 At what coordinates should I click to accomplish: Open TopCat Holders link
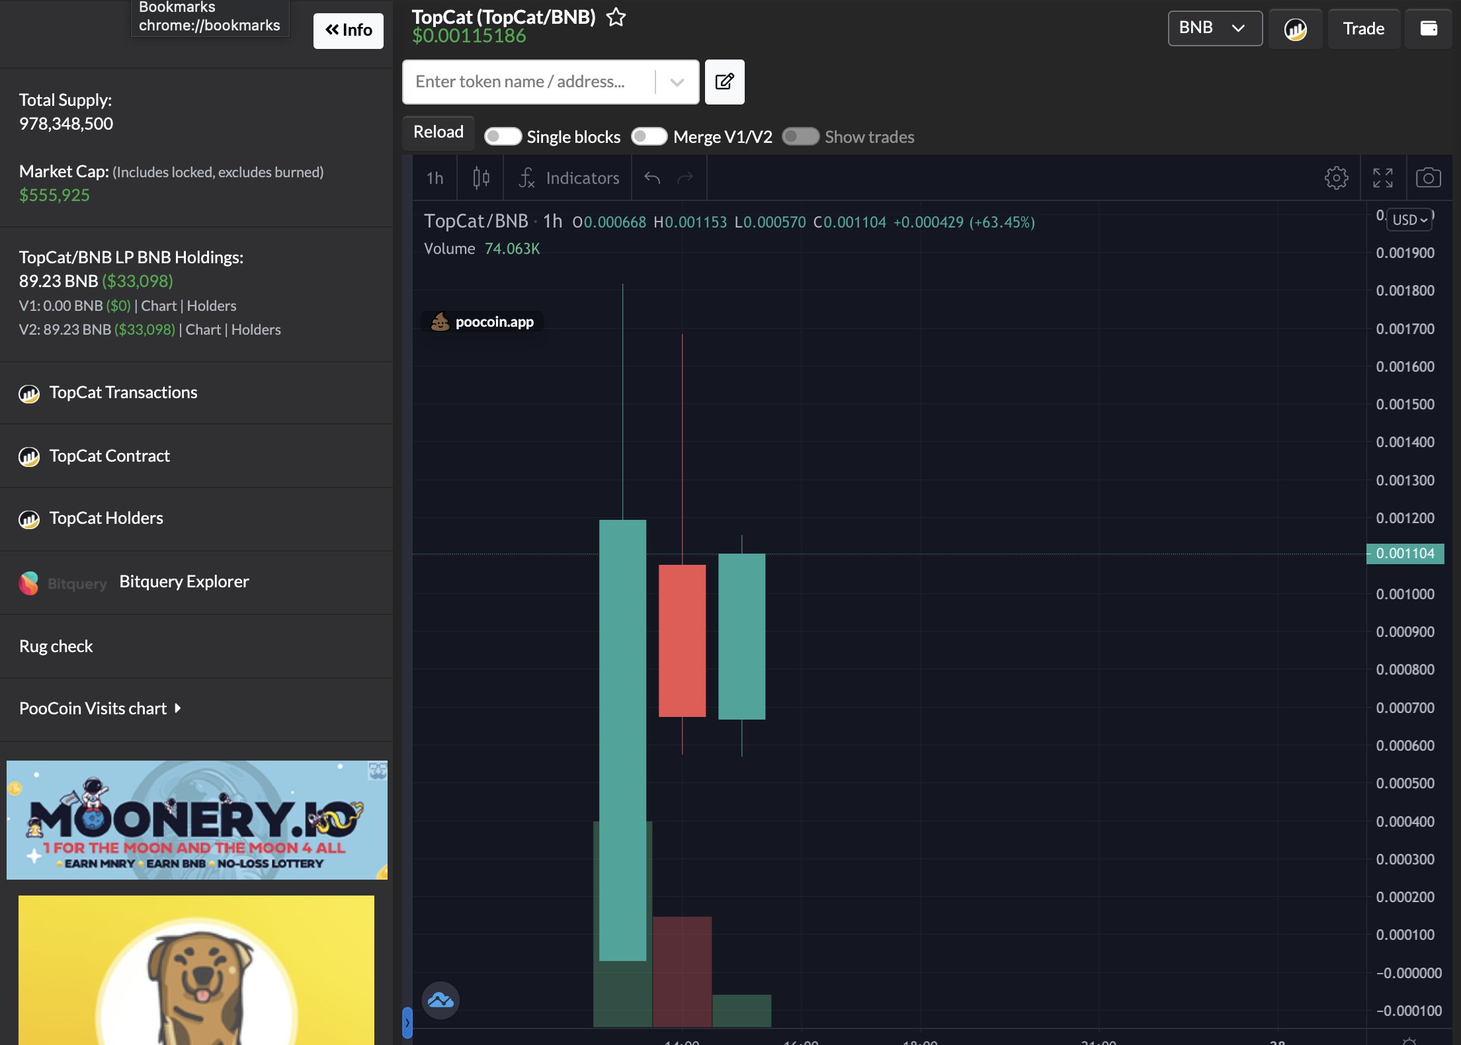coord(106,518)
